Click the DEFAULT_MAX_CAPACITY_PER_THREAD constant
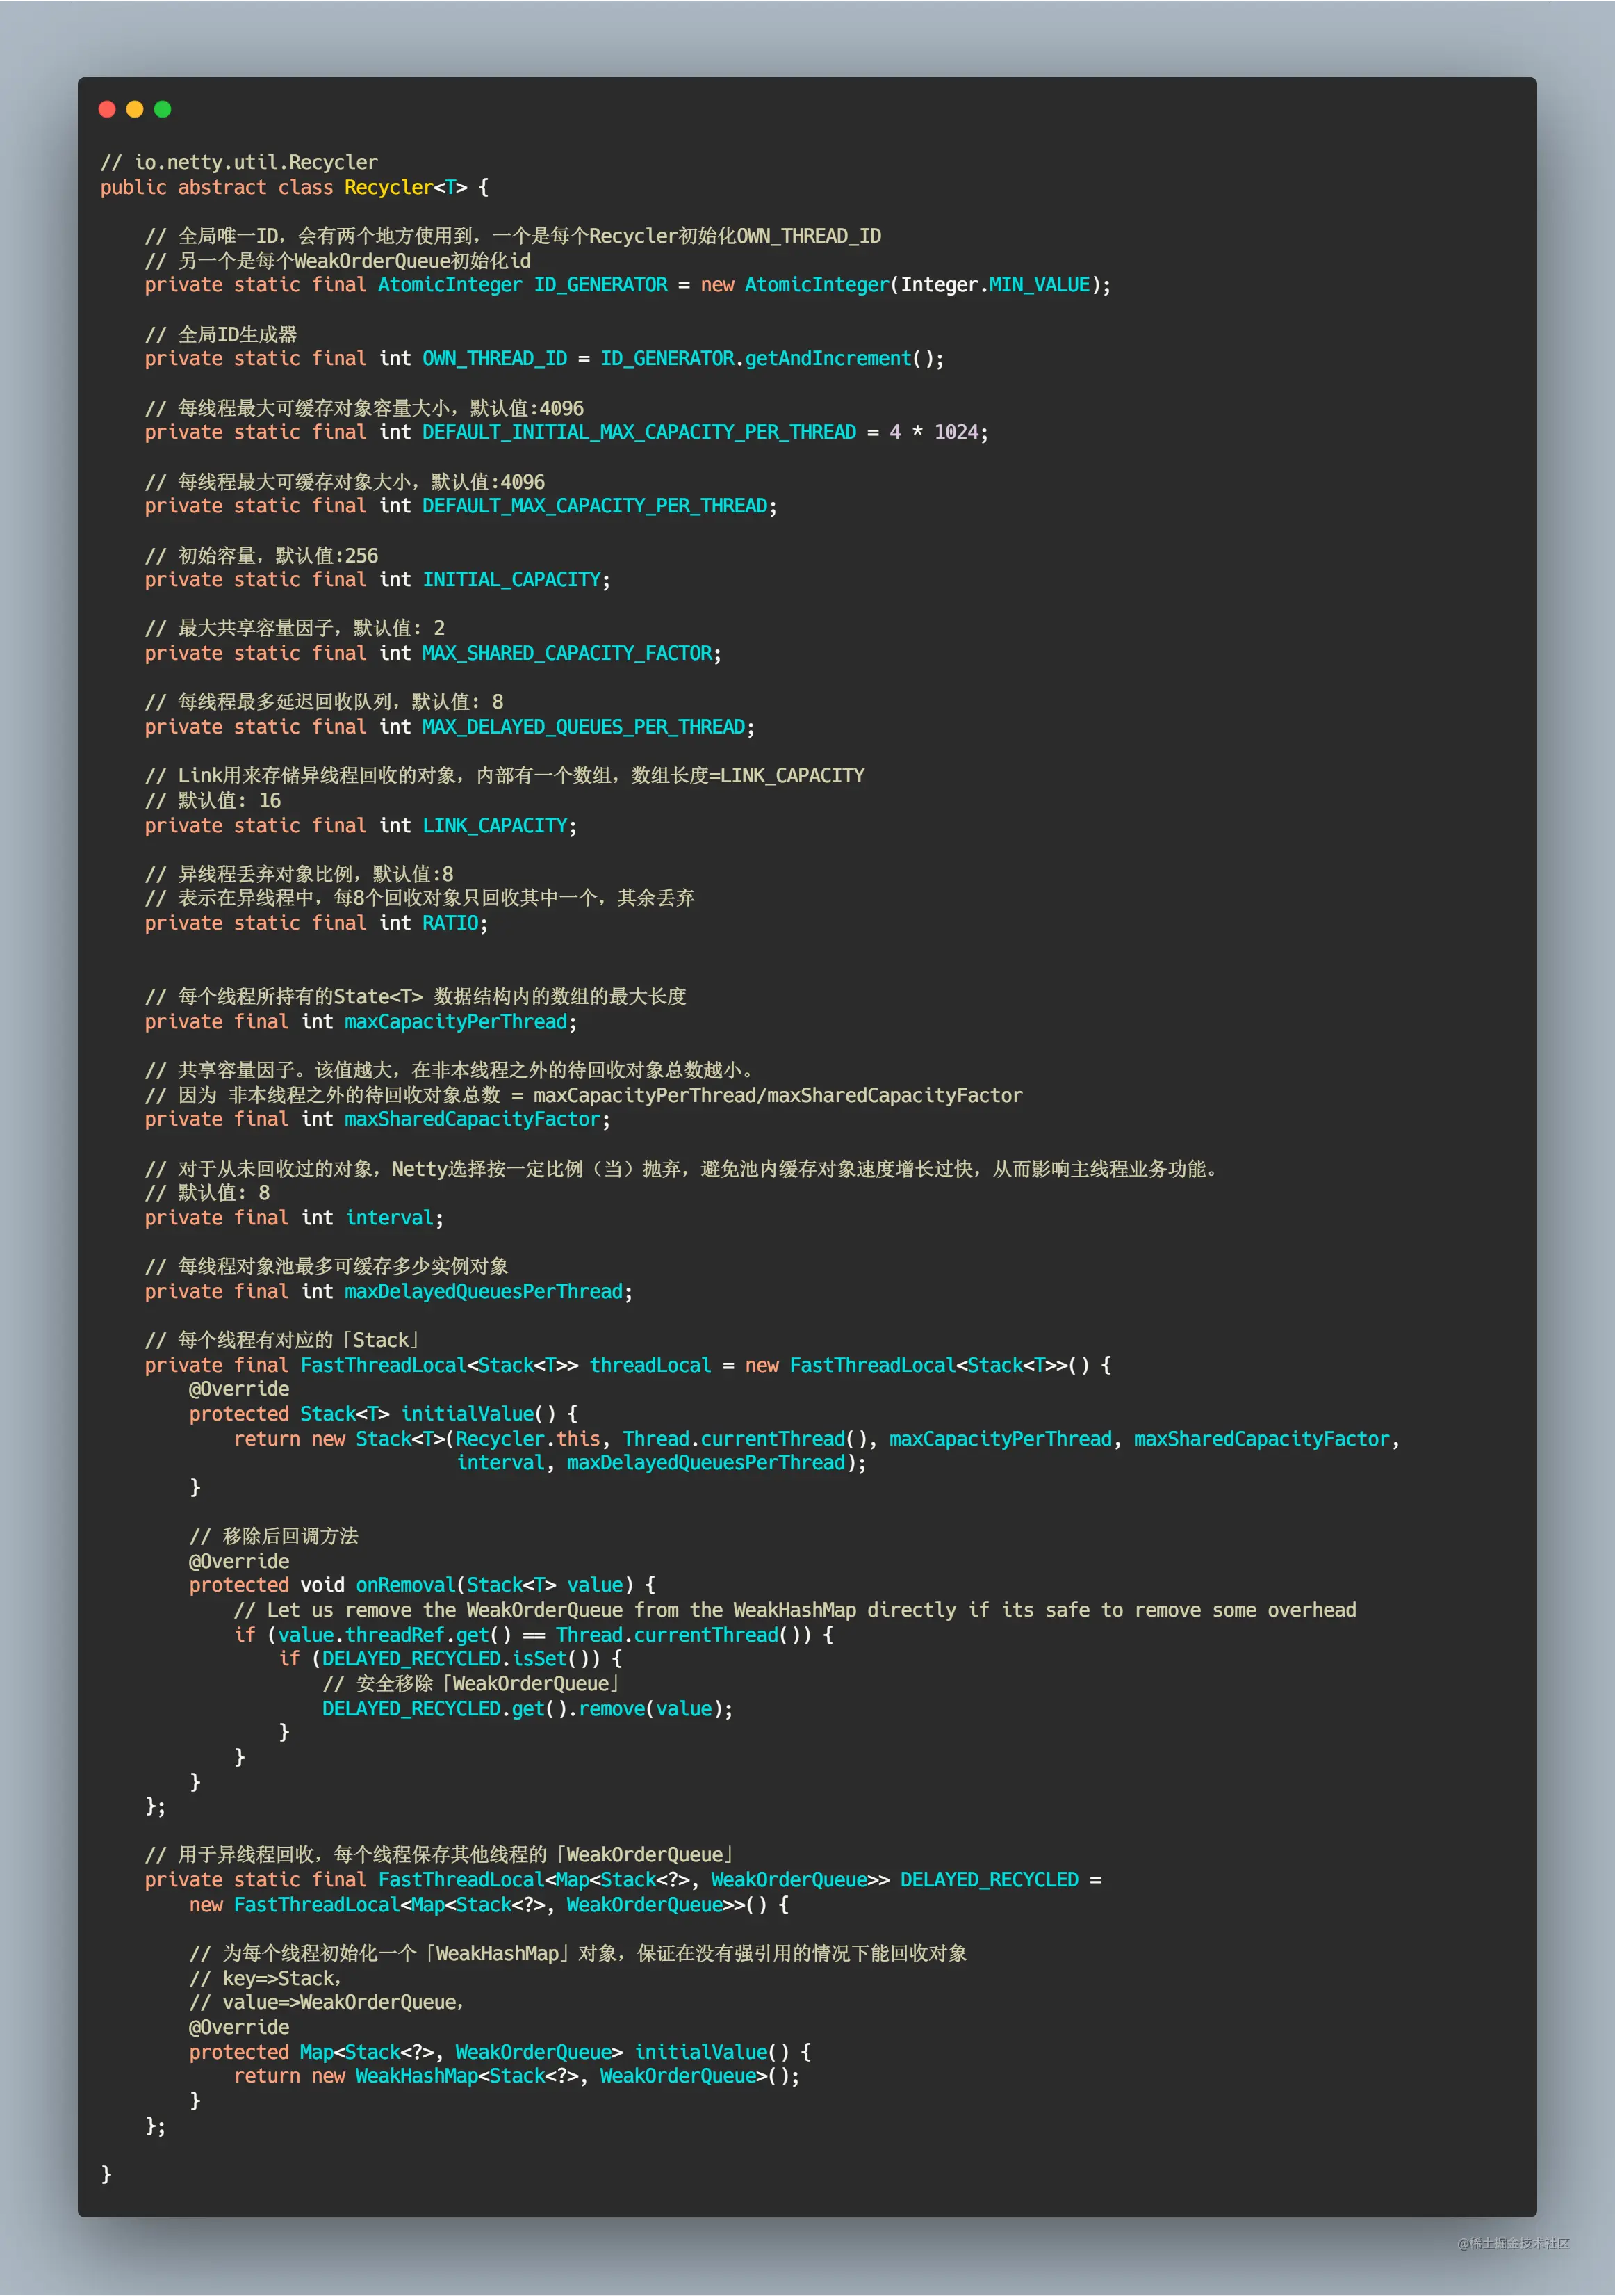Image resolution: width=1615 pixels, height=2296 pixels. click(595, 506)
